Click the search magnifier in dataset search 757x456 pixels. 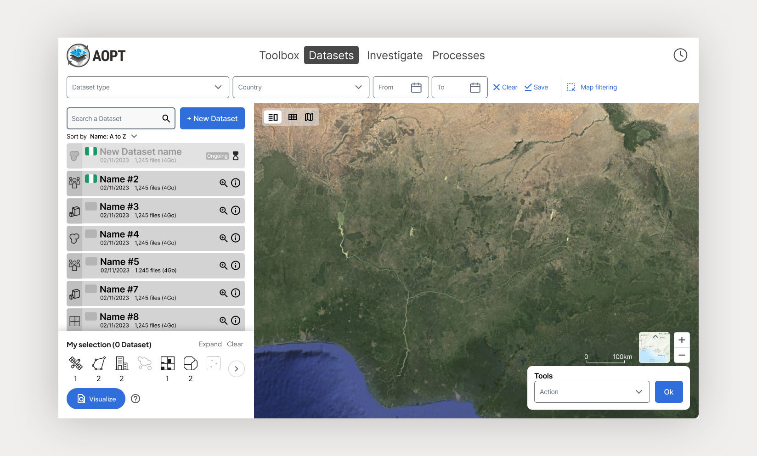pyautogui.click(x=166, y=119)
